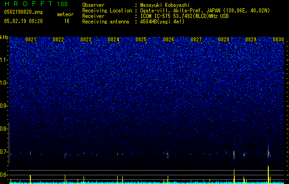Click the tall meteor echo just after 0828
This screenshot has height=184, width=289.
tap(234, 154)
